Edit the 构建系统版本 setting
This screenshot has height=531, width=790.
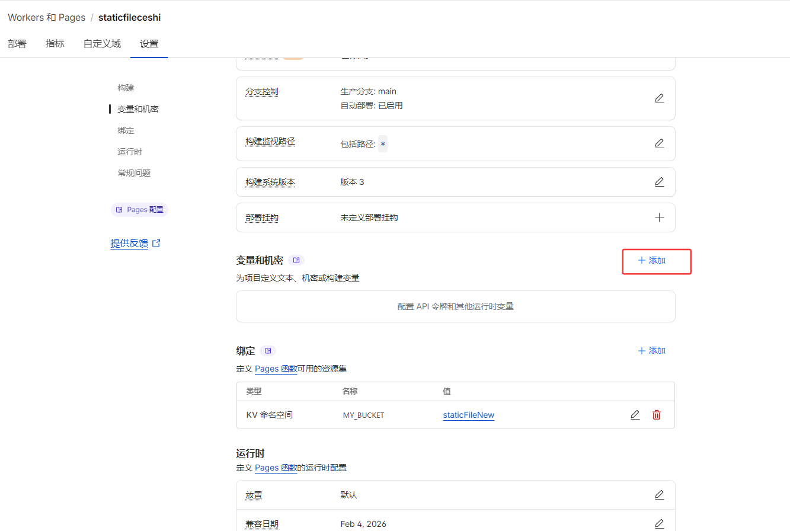coord(659,182)
